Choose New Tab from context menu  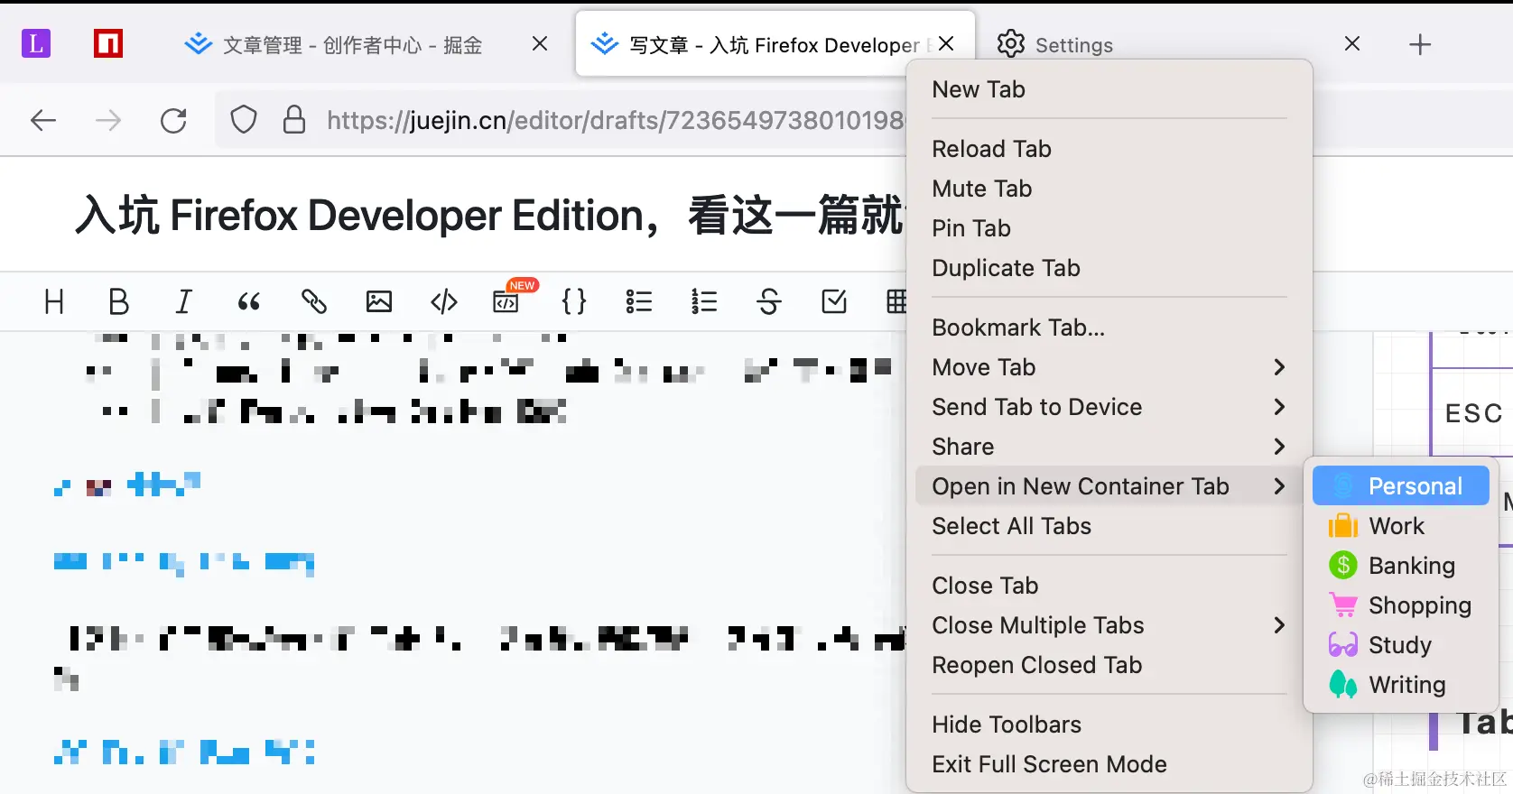tap(1109, 89)
